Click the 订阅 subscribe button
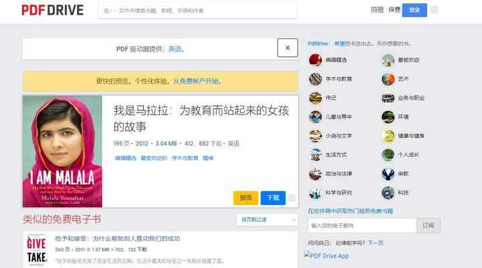482x268 pixels. click(428, 226)
